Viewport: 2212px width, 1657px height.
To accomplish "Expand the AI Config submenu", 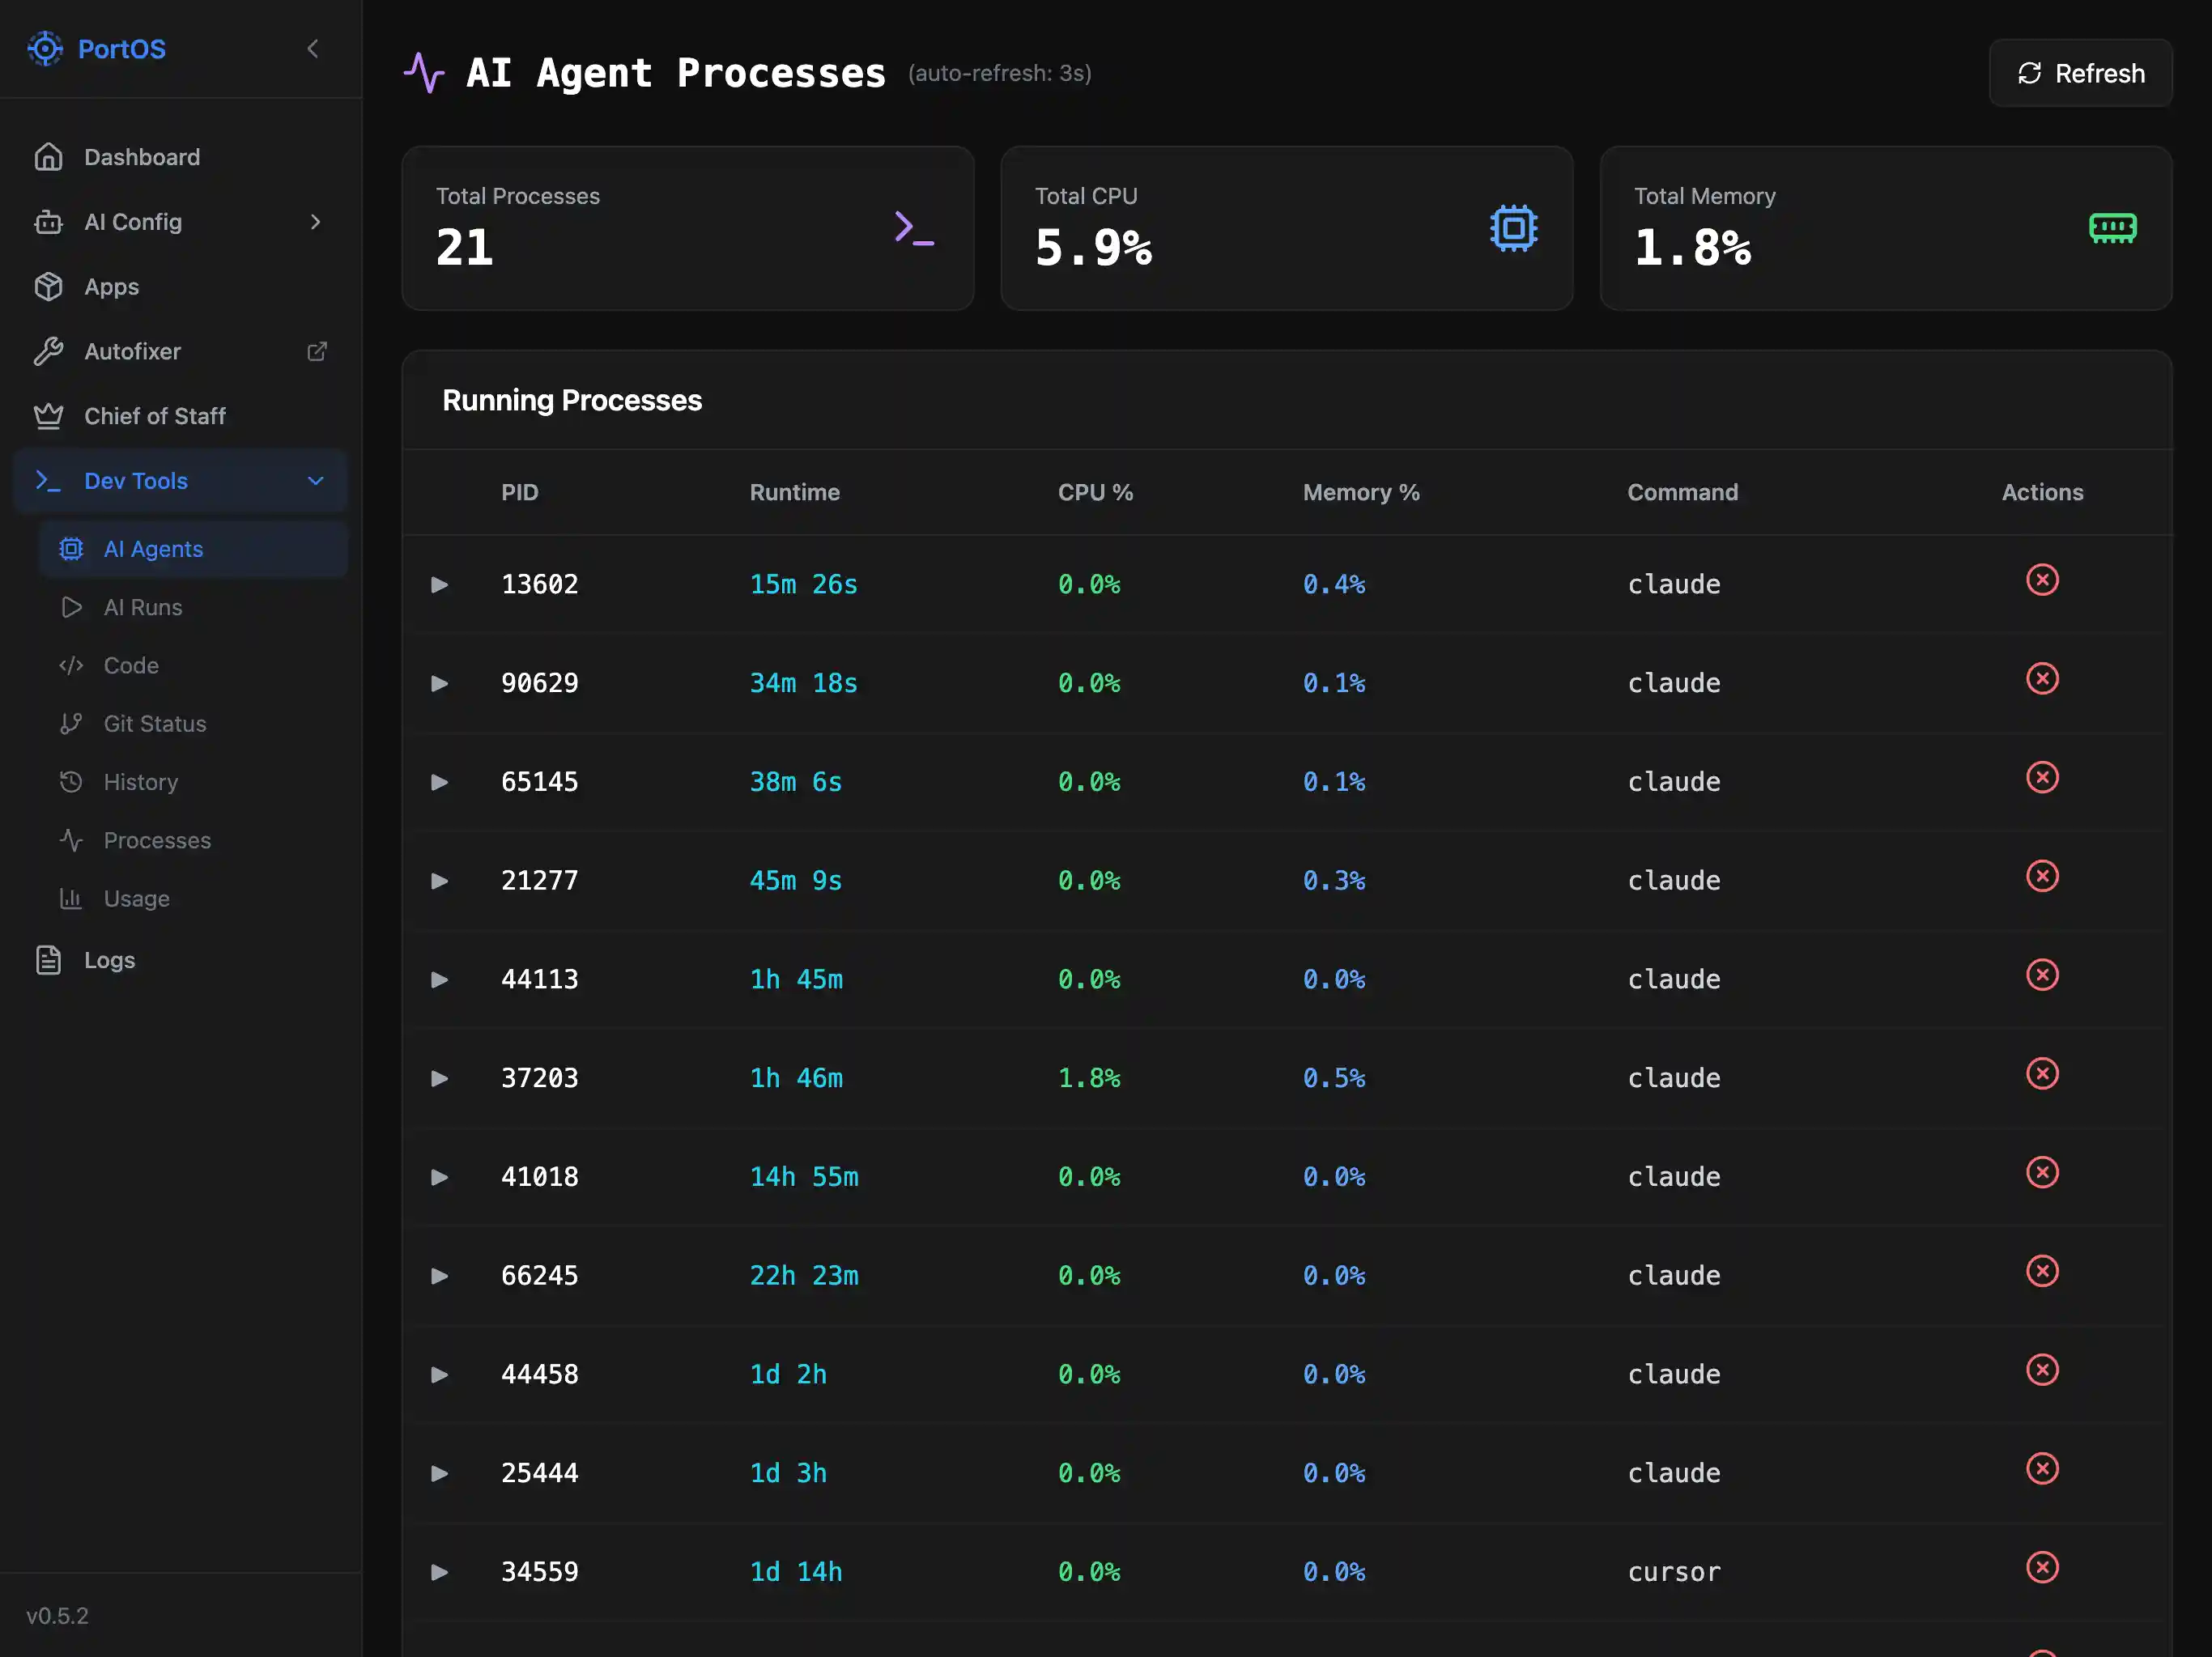I will [316, 222].
